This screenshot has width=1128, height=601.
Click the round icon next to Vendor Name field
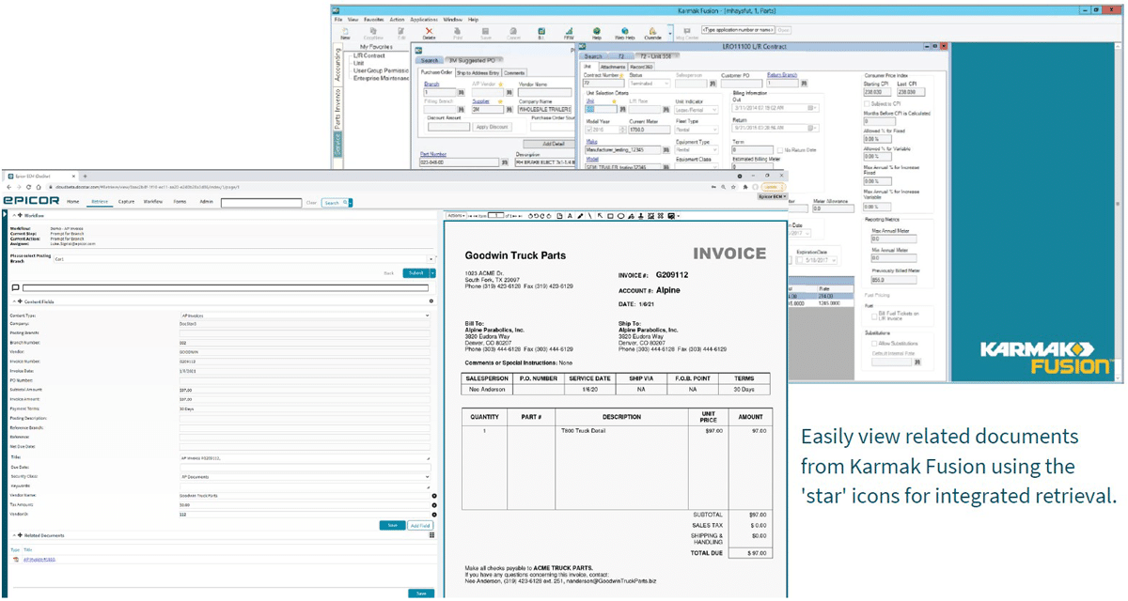click(x=434, y=496)
